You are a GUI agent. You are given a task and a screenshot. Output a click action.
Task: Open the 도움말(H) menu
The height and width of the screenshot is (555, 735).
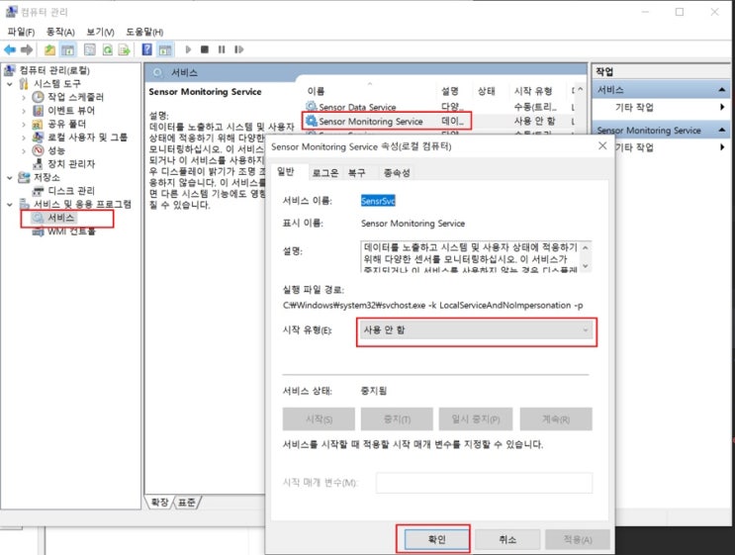pos(144,32)
